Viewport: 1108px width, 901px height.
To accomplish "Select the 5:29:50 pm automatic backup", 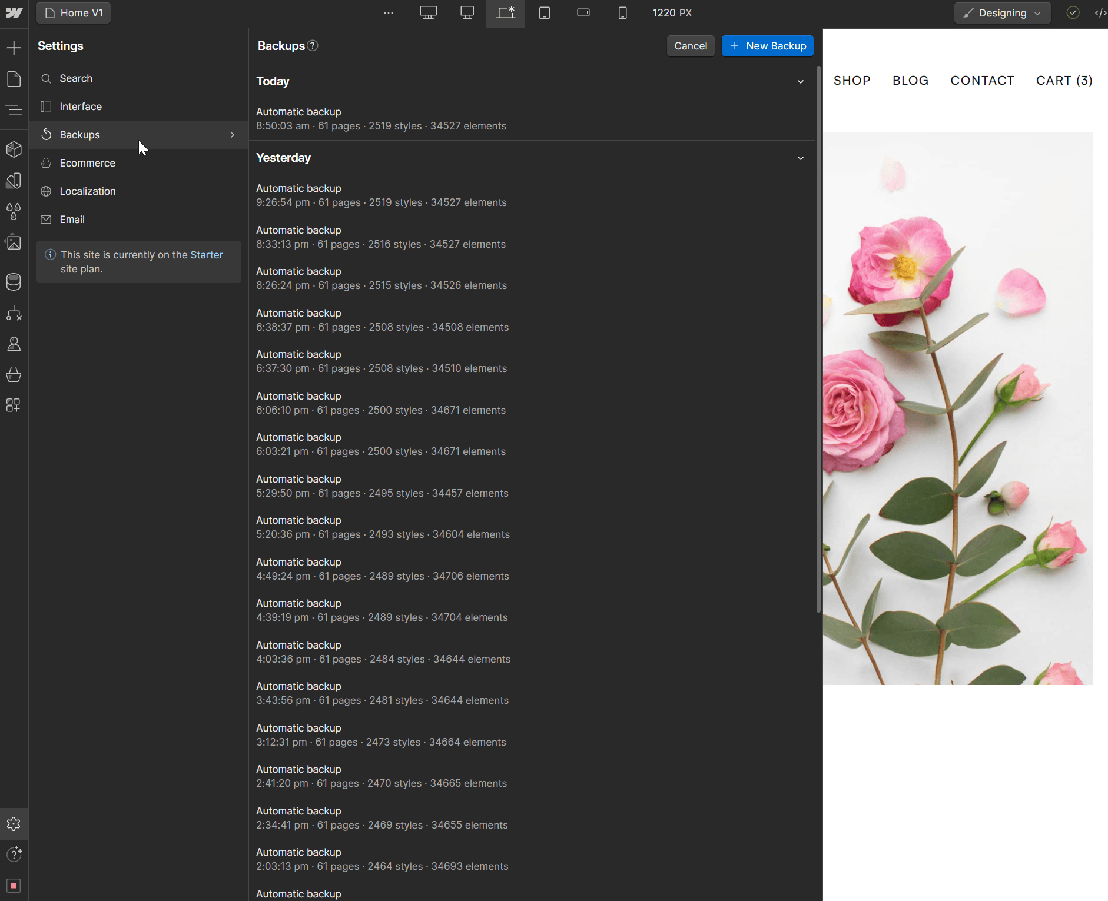I will pyautogui.click(x=532, y=486).
